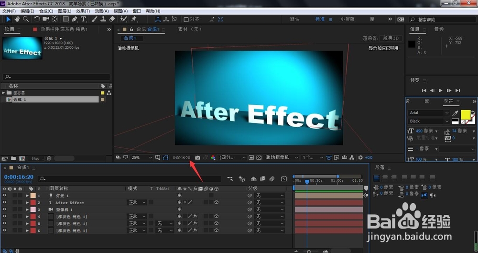The width and height of the screenshot is (478, 253).
Task: Select the Zoom magnifier tool
Action: (x=26, y=19)
